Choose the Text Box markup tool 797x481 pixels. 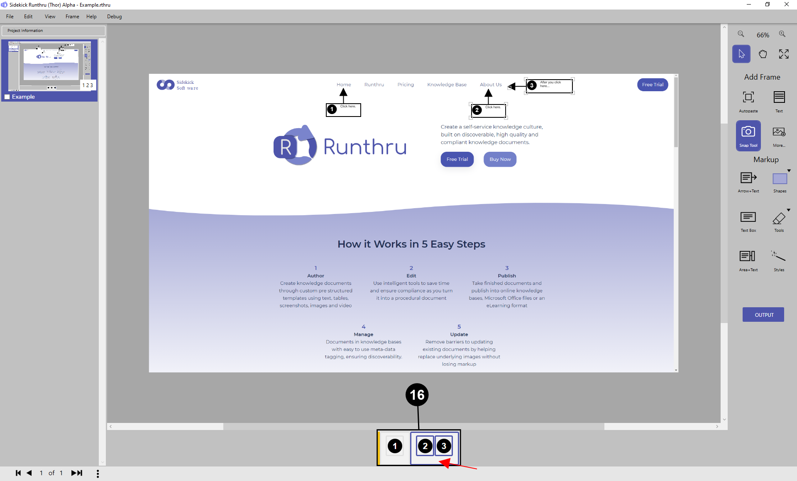[x=748, y=221]
